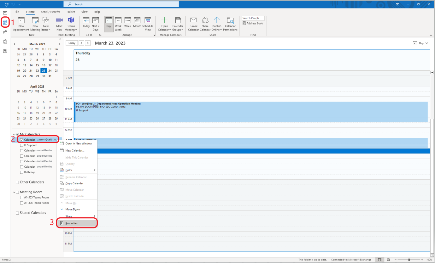435x263 pixels.
Task: Open the People icon in left sidebar
Action: click(5, 32)
